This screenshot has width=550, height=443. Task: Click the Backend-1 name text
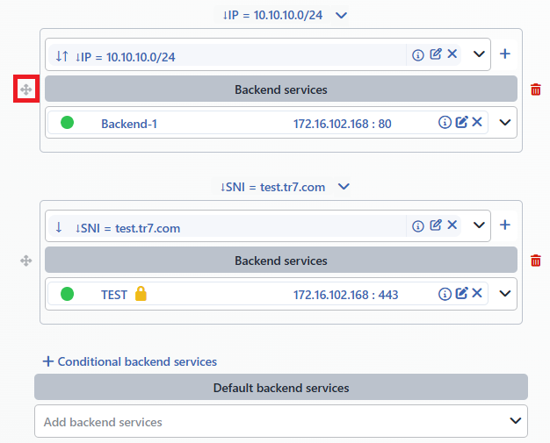pos(129,124)
